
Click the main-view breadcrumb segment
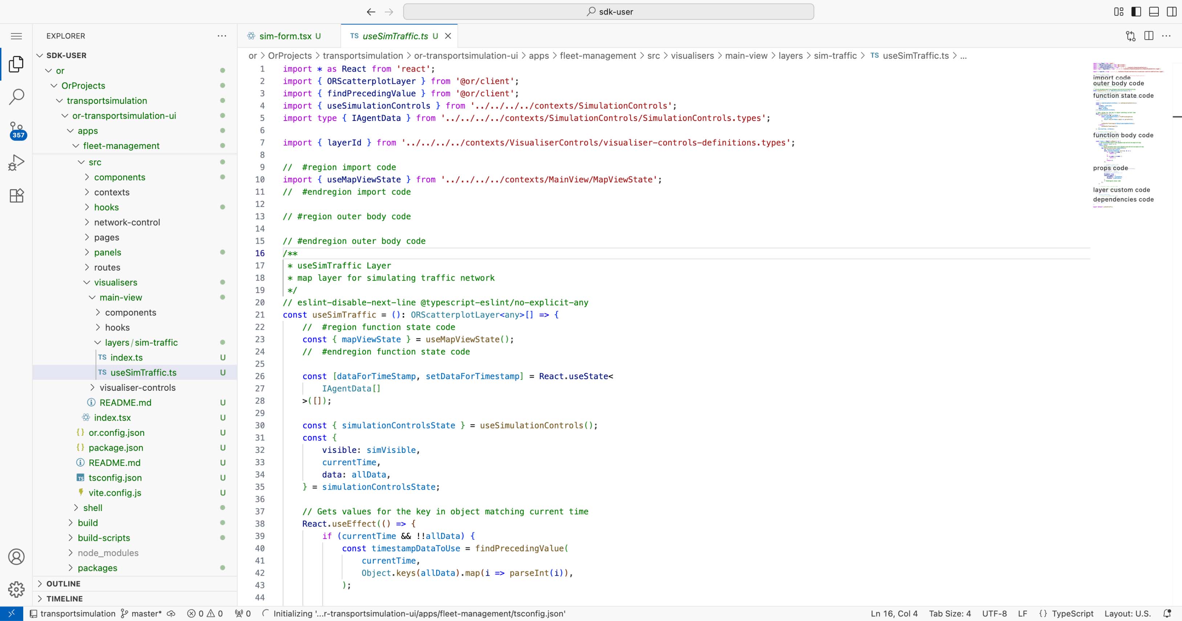coord(746,56)
